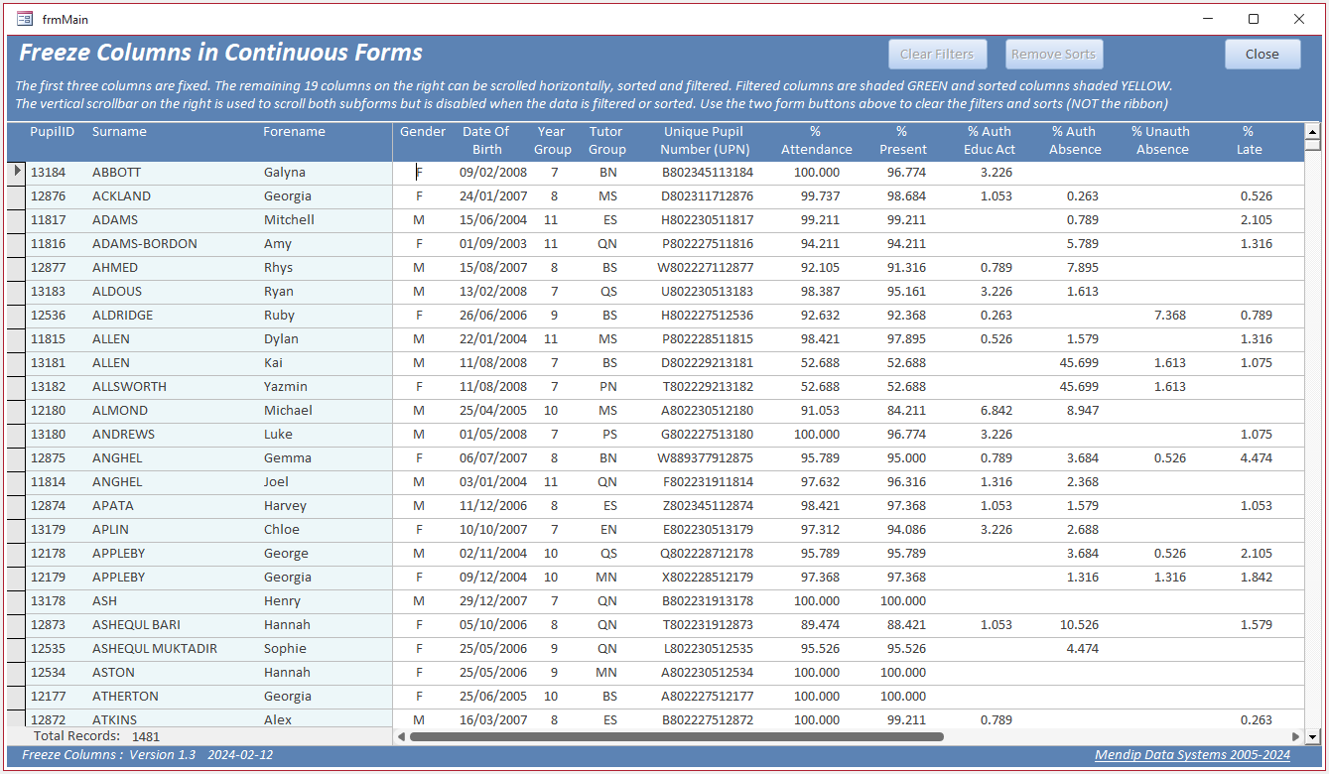Click the Clear Filters button
The image size is (1329, 774).
click(x=937, y=55)
